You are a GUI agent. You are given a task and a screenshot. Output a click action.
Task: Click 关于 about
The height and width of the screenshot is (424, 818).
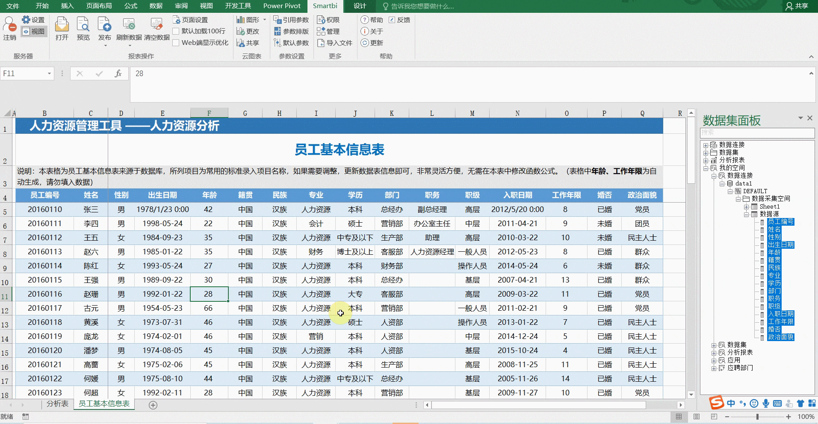click(x=372, y=31)
